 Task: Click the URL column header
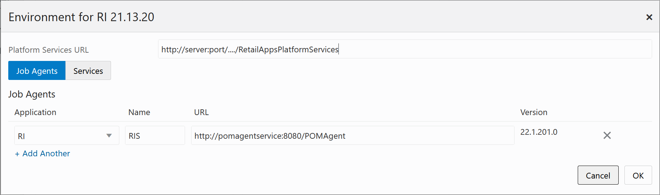[201, 112]
